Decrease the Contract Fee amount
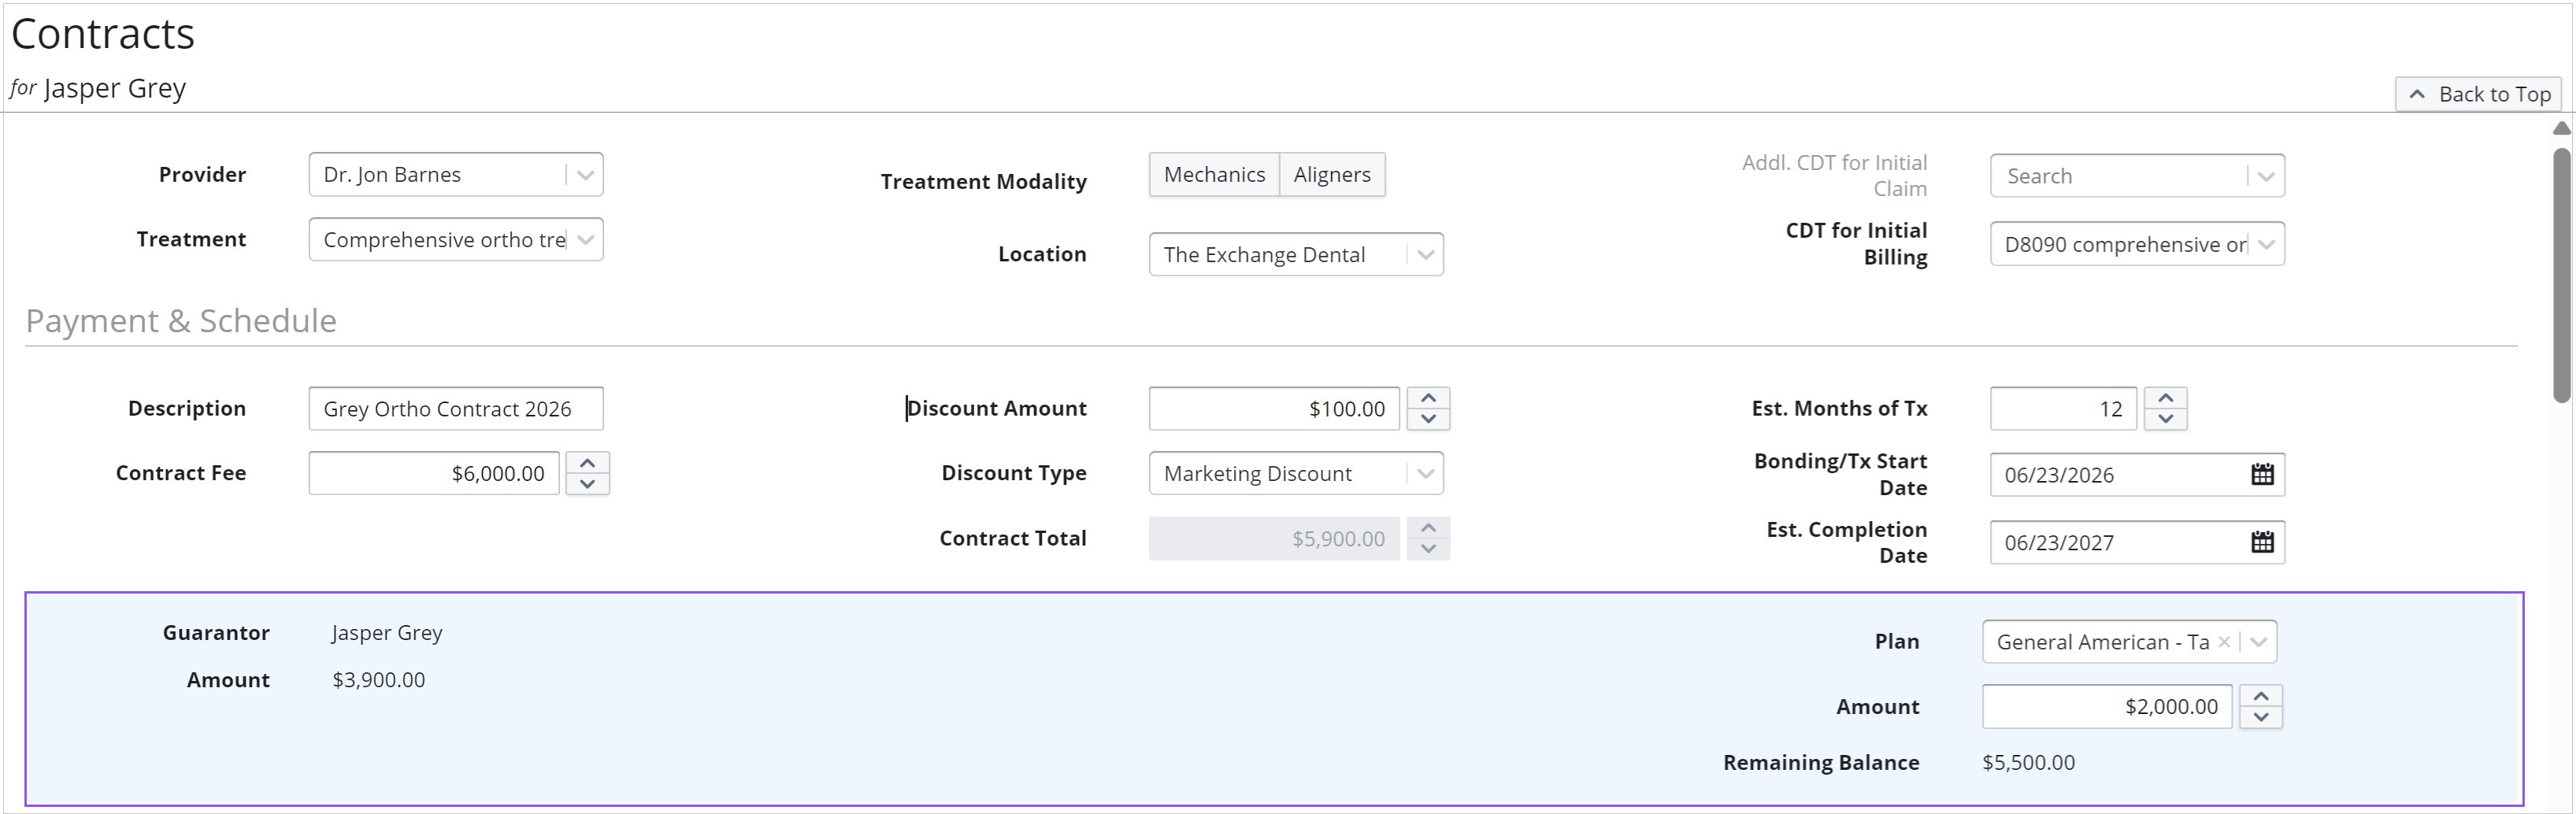The width and height of the screenshot is (2576, 814). coord(588,484)
